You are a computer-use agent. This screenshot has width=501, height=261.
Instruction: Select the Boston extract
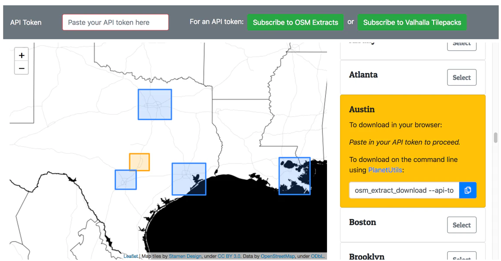point(462,225)
